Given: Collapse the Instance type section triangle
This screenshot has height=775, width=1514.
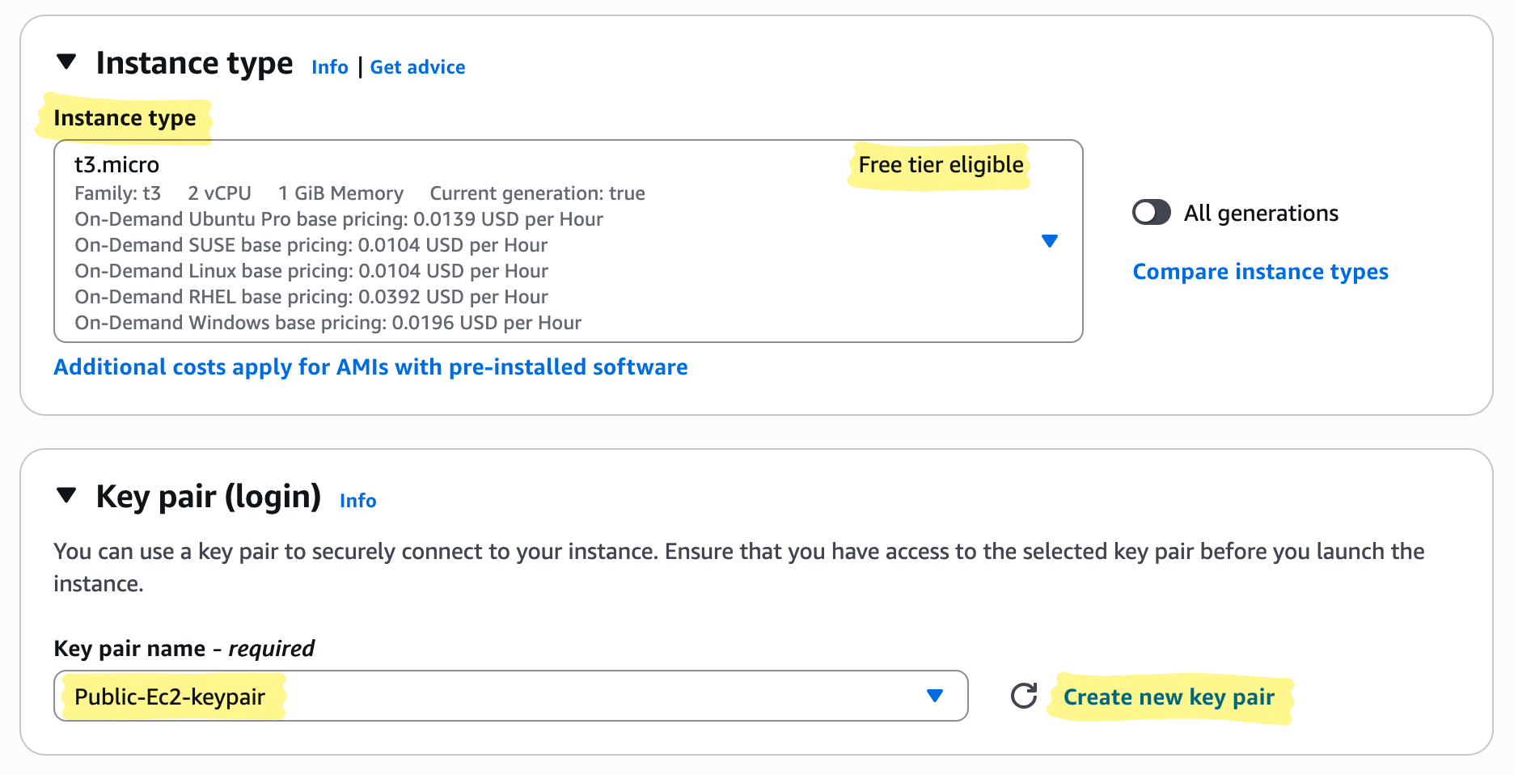Looking at the screenshot, I should 66,61.
